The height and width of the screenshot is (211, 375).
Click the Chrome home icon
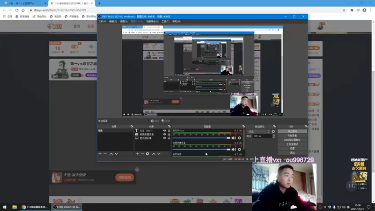pyautogui.click(x=23, y=10)
